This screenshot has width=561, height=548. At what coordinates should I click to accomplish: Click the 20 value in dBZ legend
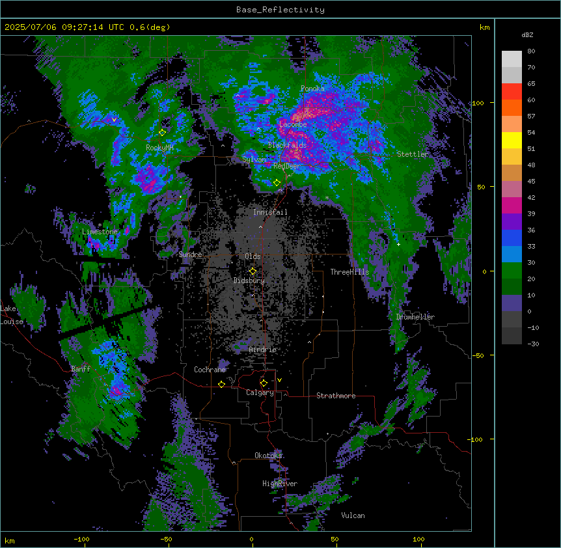click(x=531, y=279)
